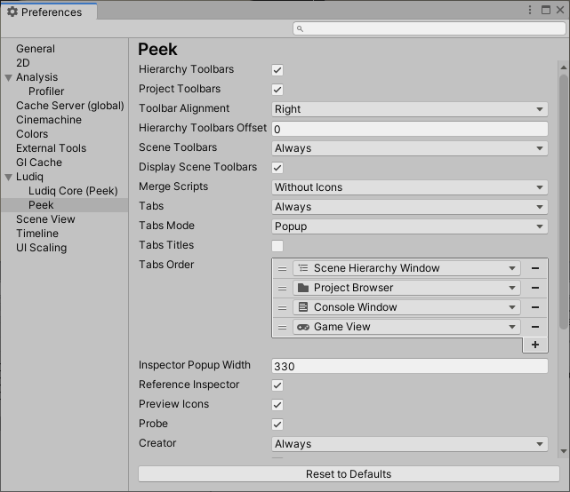Open UI Scaling preferences
This screenshot has width=570, height=492.
42,248
